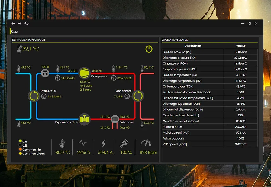Click the orange Common trip indicator
The image size is (271, 187).
(x=20, y=150)
